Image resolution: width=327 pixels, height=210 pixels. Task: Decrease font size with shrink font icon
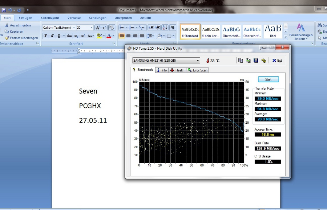104,28
